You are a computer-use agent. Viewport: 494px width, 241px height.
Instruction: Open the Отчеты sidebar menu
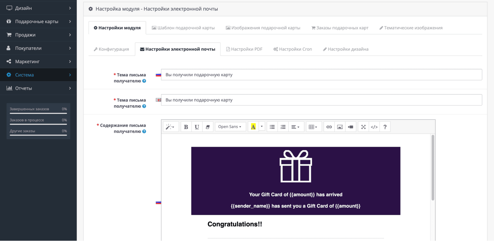coord(38,88)
